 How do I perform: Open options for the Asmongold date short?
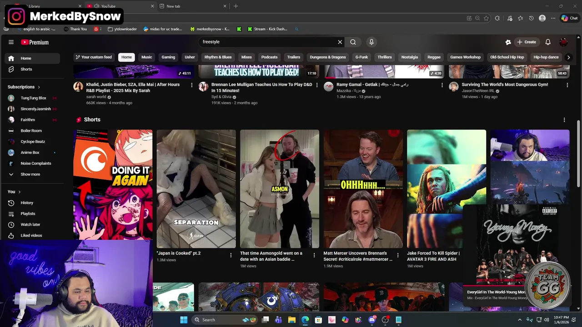tap(314, 255)
